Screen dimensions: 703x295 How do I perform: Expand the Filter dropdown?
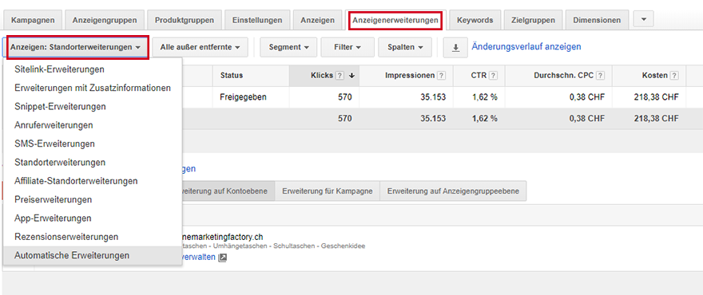pos(348,47)
